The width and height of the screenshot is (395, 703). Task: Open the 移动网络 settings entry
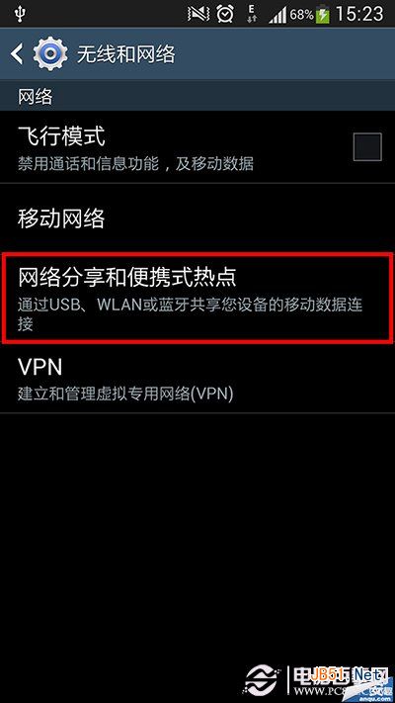pos(197,219)
